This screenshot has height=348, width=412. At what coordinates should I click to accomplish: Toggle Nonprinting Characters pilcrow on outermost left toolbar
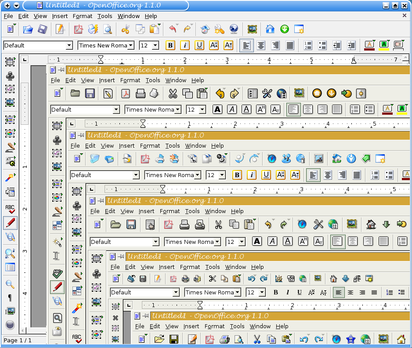tap(10, 298)
